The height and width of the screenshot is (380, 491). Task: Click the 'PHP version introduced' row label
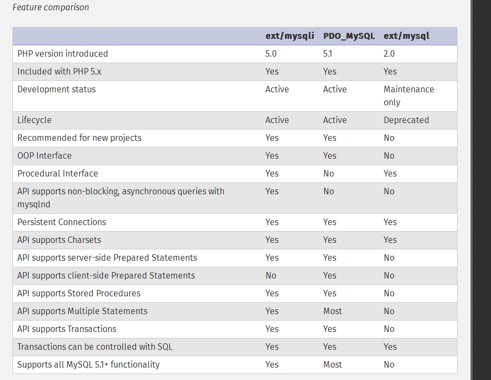coord(63,54)
